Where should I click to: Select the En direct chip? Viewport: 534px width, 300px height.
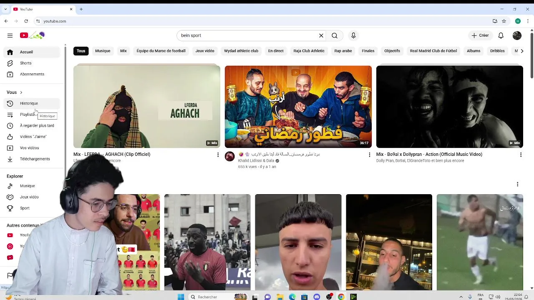276,51
